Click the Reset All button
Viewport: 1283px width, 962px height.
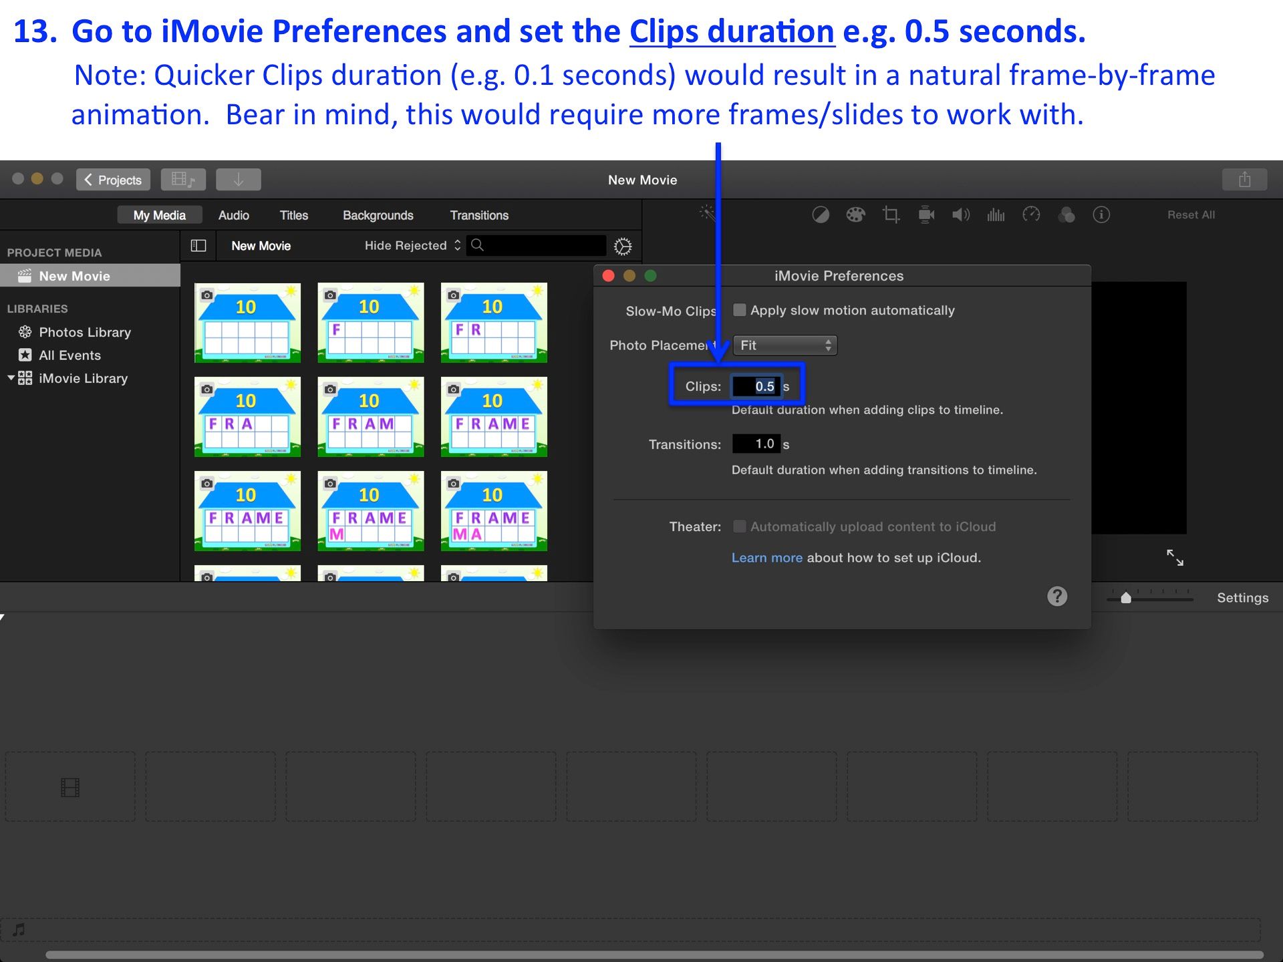click(1190, 214)
